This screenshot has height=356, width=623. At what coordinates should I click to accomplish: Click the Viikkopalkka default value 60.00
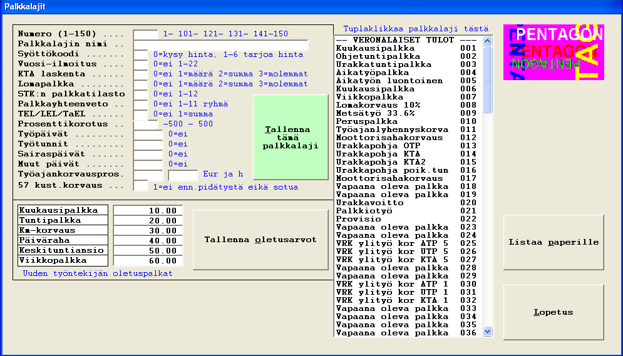pos(148,261)
